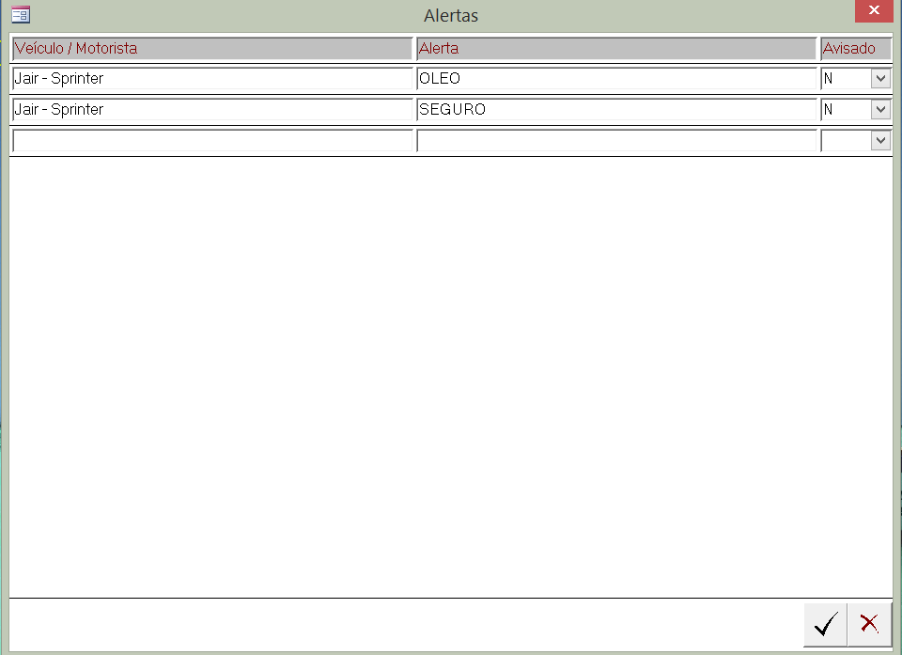This screenshot has width=902, height=655.
Task: Click the empty vehicle field in the new row
Action: pos(210,140)
